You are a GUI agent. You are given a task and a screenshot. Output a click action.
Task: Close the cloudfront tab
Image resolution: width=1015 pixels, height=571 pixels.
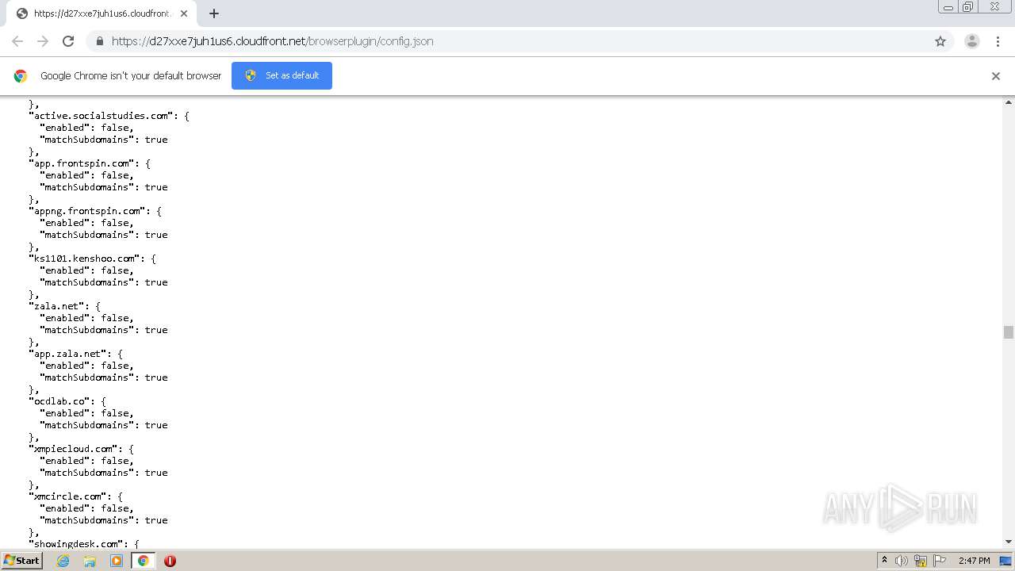tap(184, 13)
